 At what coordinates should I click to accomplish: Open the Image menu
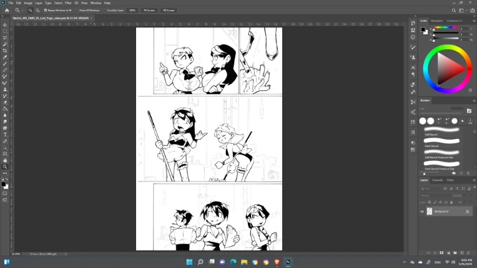coord(28,2)
